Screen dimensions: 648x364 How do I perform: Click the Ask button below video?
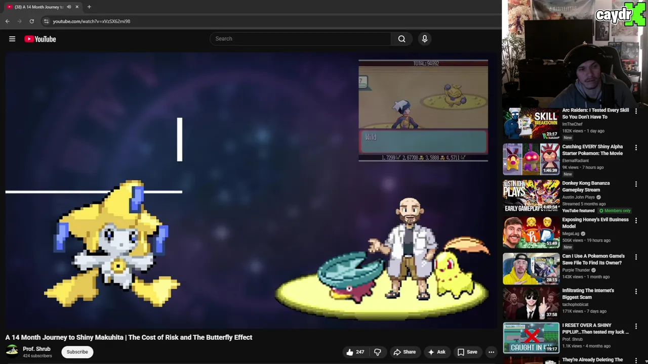(x=436, y=352)
